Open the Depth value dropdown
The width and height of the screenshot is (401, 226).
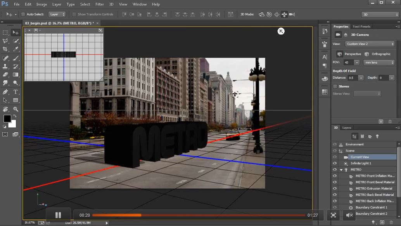tap(392, 78)
